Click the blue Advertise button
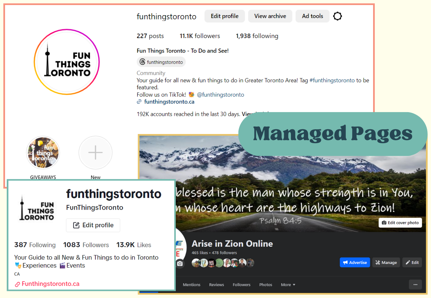This screenshot has width=431, height=298. (x=355, y=263)
